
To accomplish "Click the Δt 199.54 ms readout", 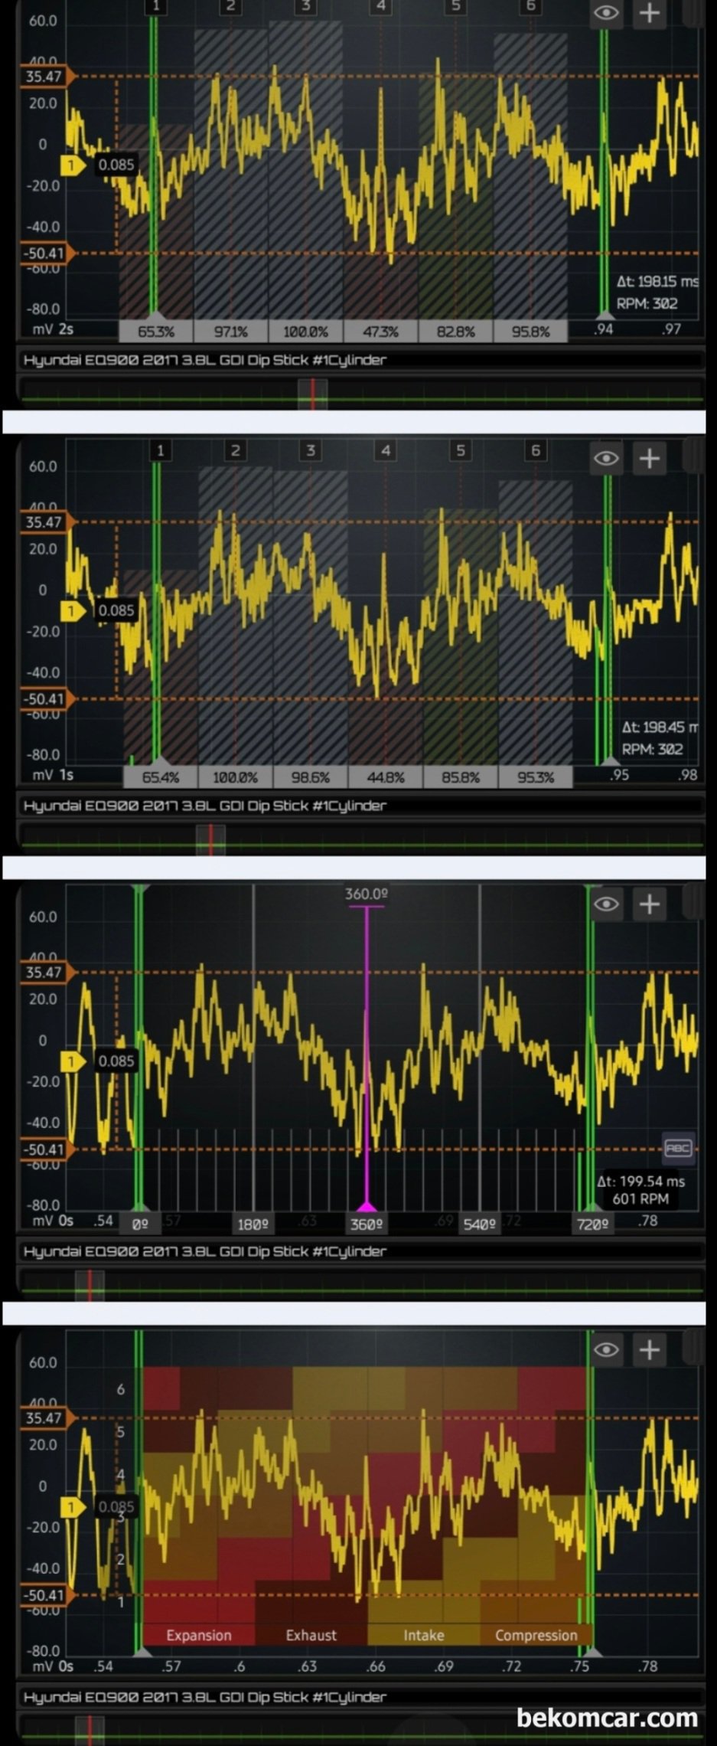I will click(x=641, y=1181).
